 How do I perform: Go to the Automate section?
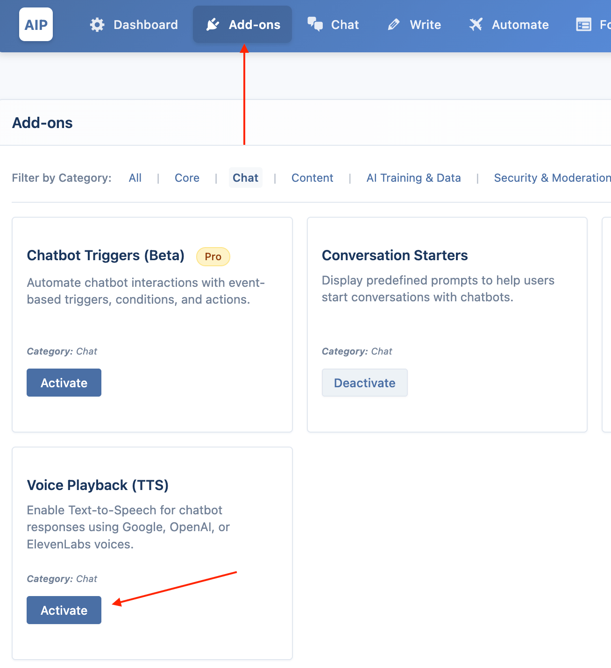point(509,24)
